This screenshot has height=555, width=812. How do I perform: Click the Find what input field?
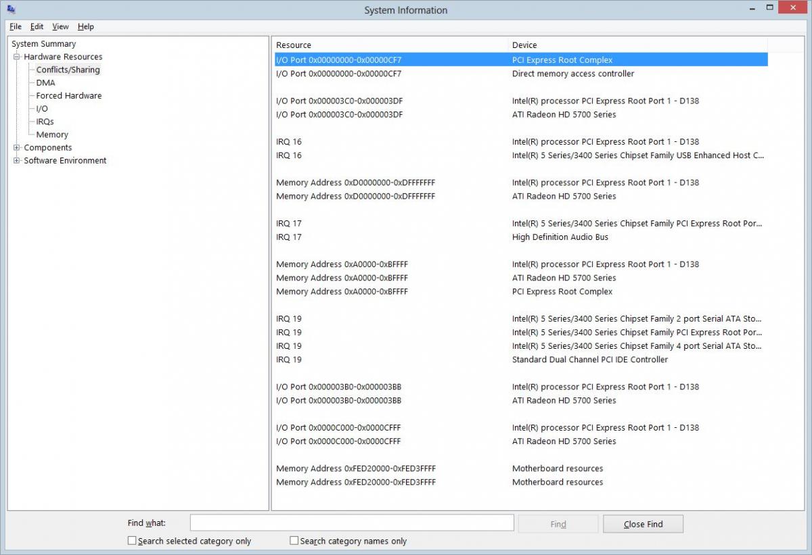[352, 523]
